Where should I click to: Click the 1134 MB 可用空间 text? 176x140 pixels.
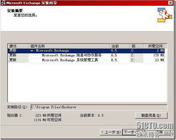click(x=47, y=120)
